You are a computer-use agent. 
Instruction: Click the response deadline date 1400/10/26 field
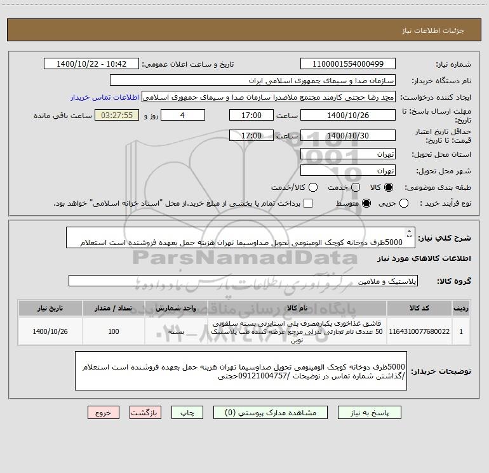point(348,115)
